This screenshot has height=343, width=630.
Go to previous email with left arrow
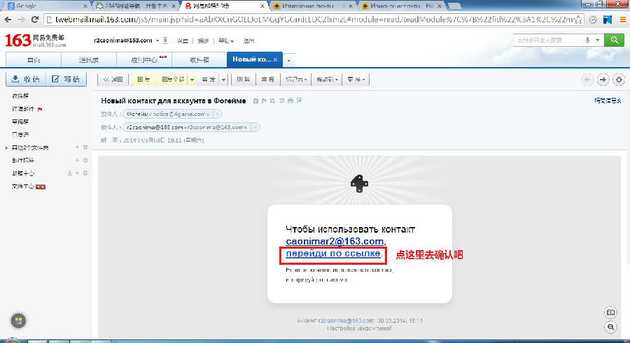[588, 80]
